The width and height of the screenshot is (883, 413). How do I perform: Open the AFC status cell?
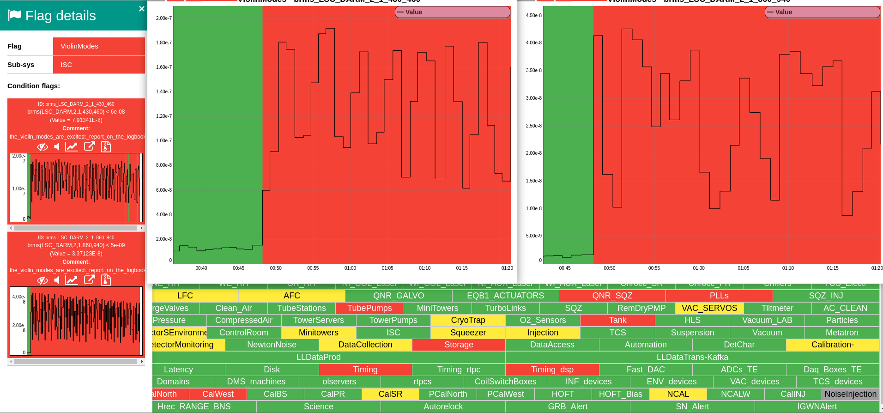[292, 296]
